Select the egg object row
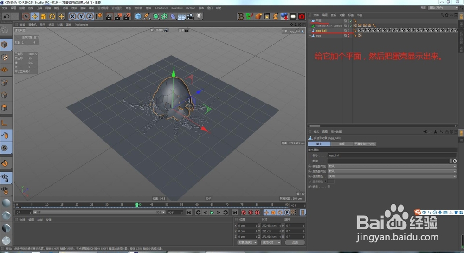Screen dimensions: 464x253 (318, 35)
